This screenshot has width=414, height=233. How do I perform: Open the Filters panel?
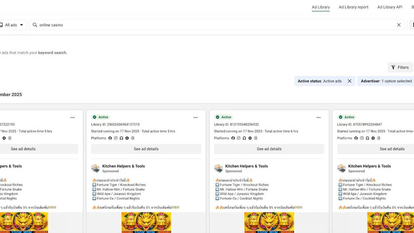[x=400, y=67]
